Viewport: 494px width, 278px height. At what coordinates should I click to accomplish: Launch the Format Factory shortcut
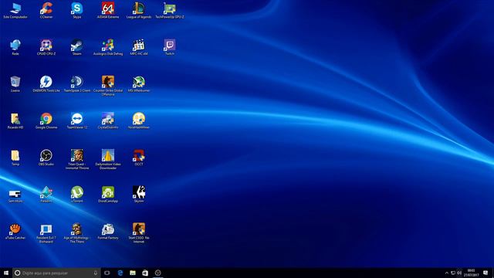point(108,232)
